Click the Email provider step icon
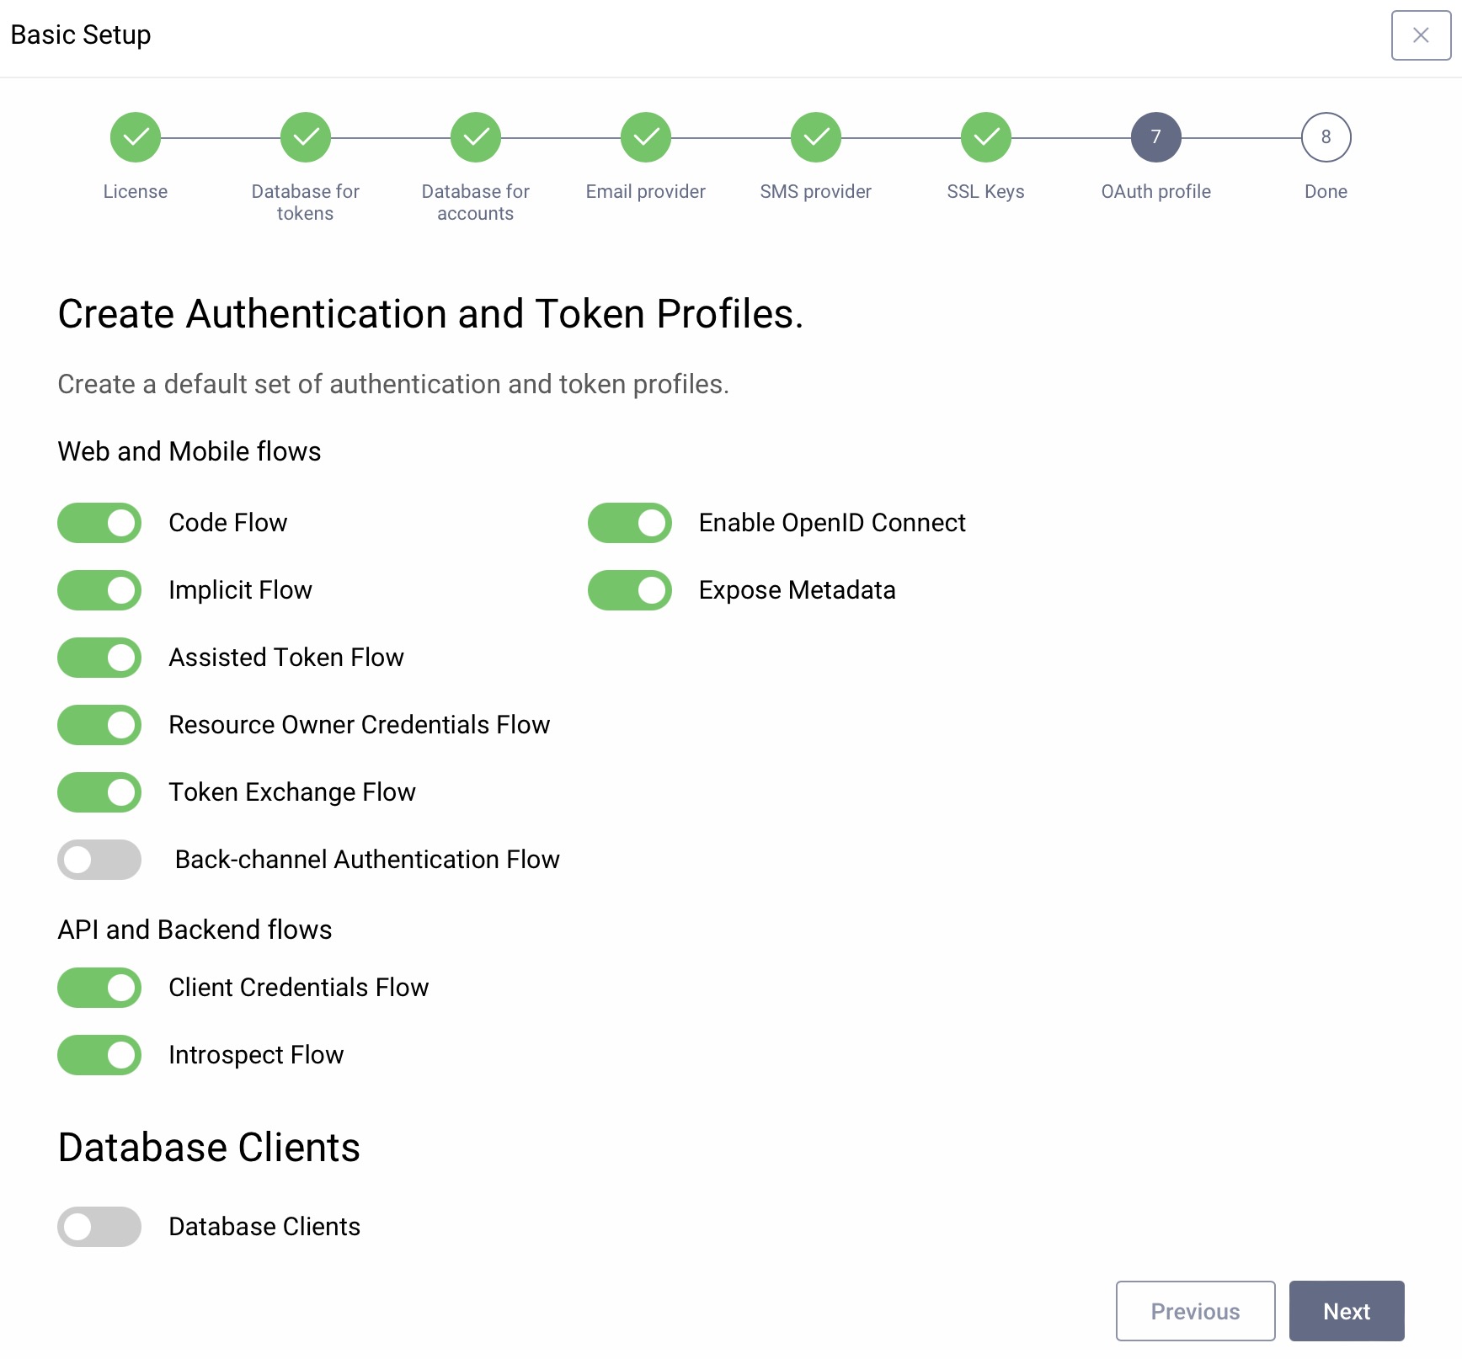Viewport: 1462px width, 1359px height. 645,137
